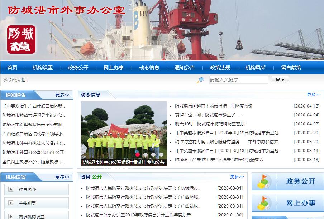Open 首页 in the navigation bar

12,68
